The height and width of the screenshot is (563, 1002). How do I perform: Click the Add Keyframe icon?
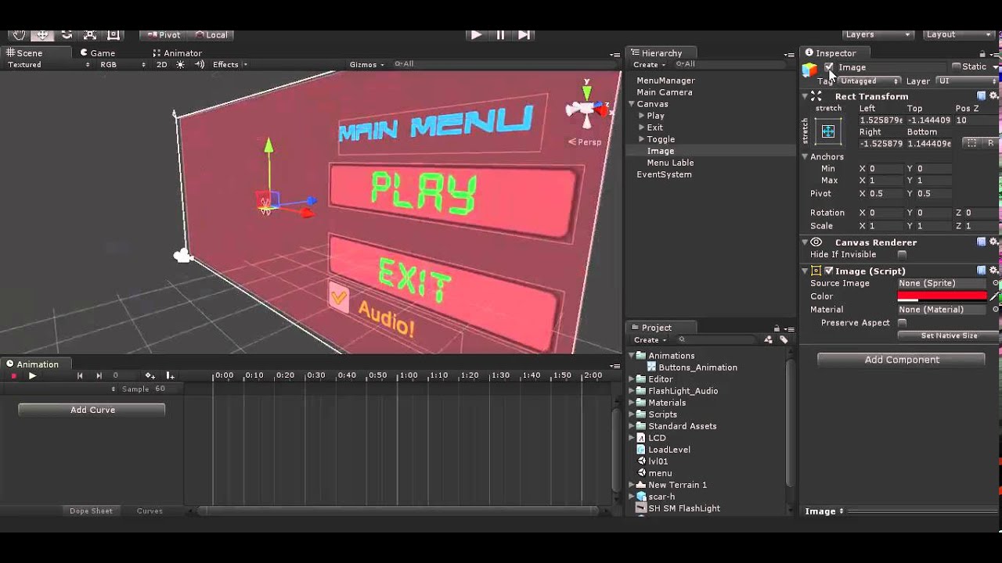coord(150,376)
